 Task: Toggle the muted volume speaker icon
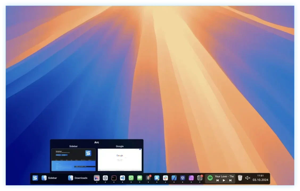[x=248, y=178]
